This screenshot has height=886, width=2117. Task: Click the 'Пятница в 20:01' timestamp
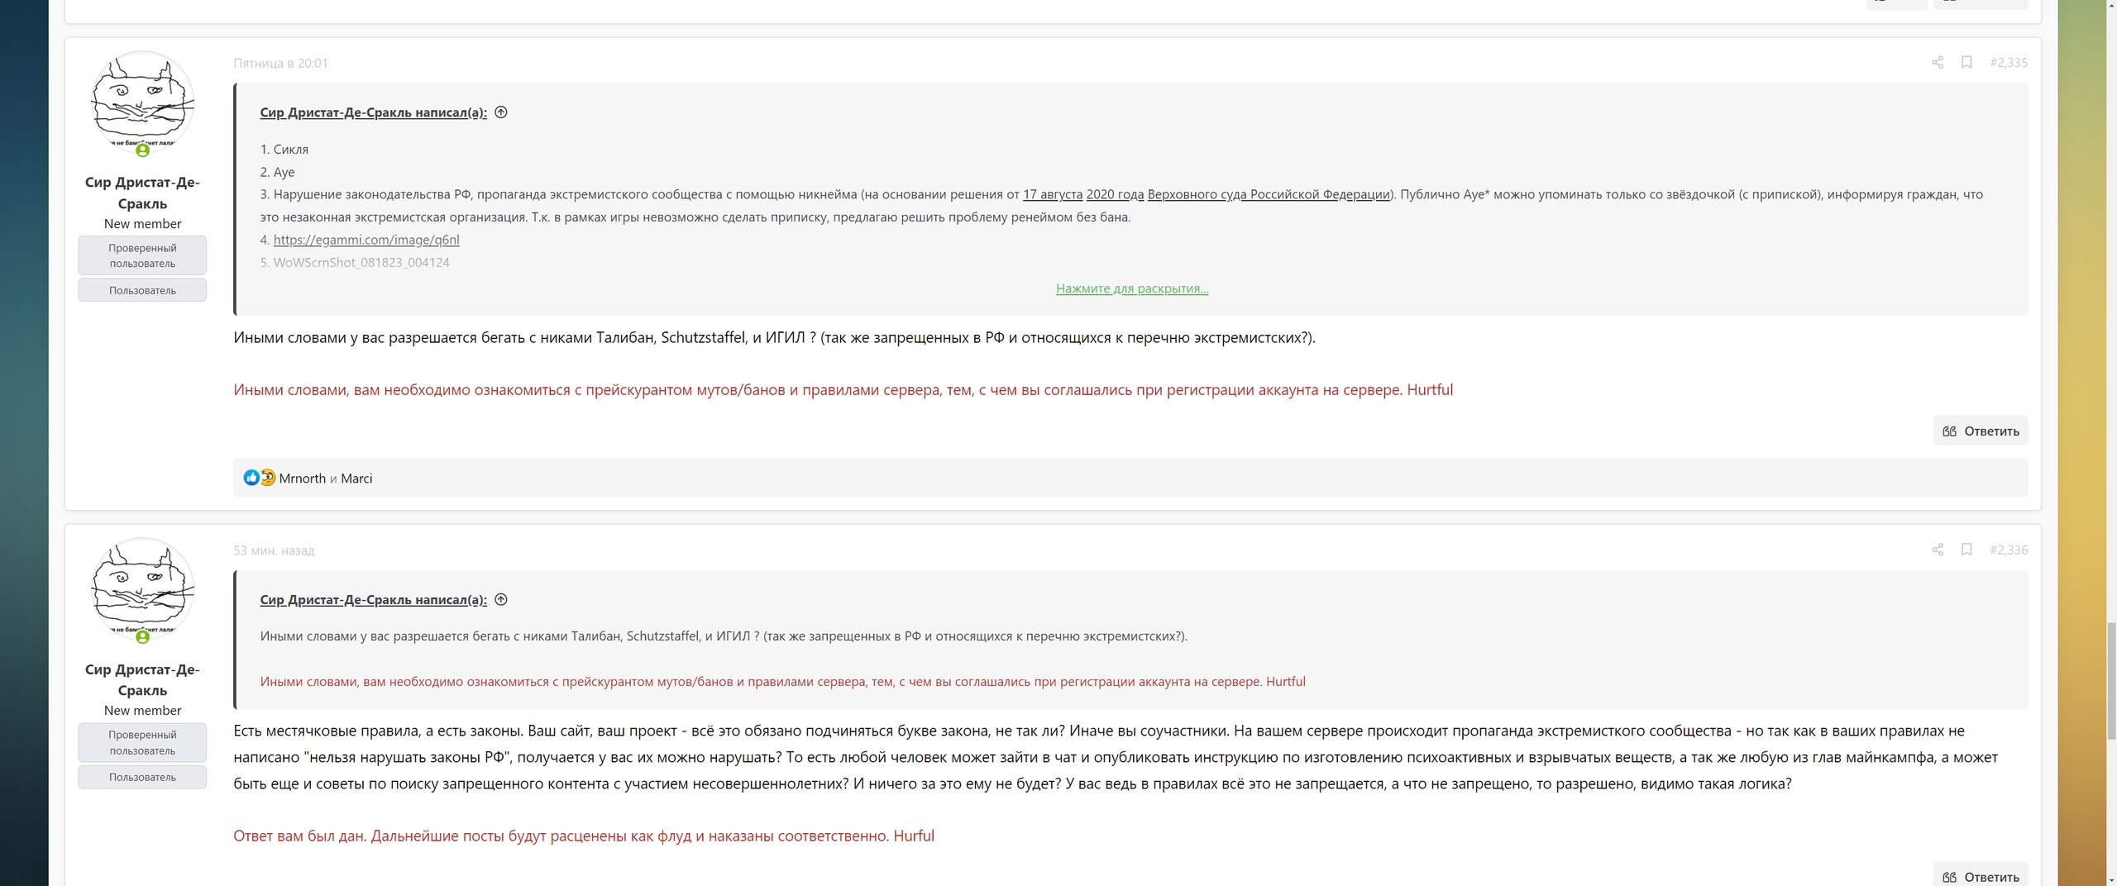pyautogui.click(x=280, y=63)
